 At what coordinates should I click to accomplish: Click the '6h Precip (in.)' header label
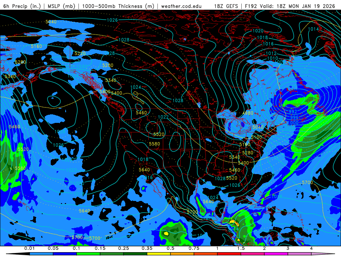[x=22, y=6]
